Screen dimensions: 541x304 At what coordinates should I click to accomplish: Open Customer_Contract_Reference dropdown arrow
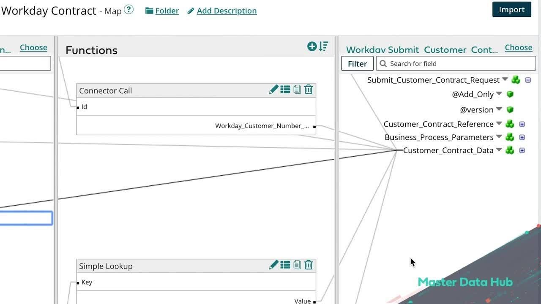pos(499,124)
